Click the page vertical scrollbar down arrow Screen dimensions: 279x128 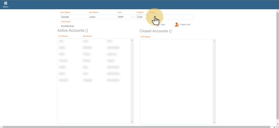pos(277,124)
